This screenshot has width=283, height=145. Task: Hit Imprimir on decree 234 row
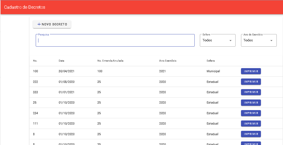click(251, 113)
